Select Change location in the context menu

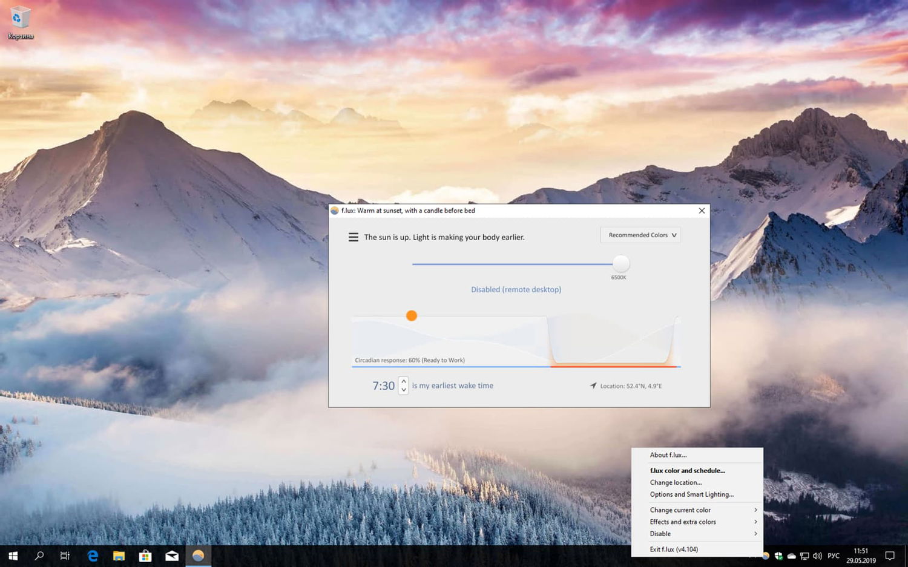pyautogui.click(x=676, y=482)
